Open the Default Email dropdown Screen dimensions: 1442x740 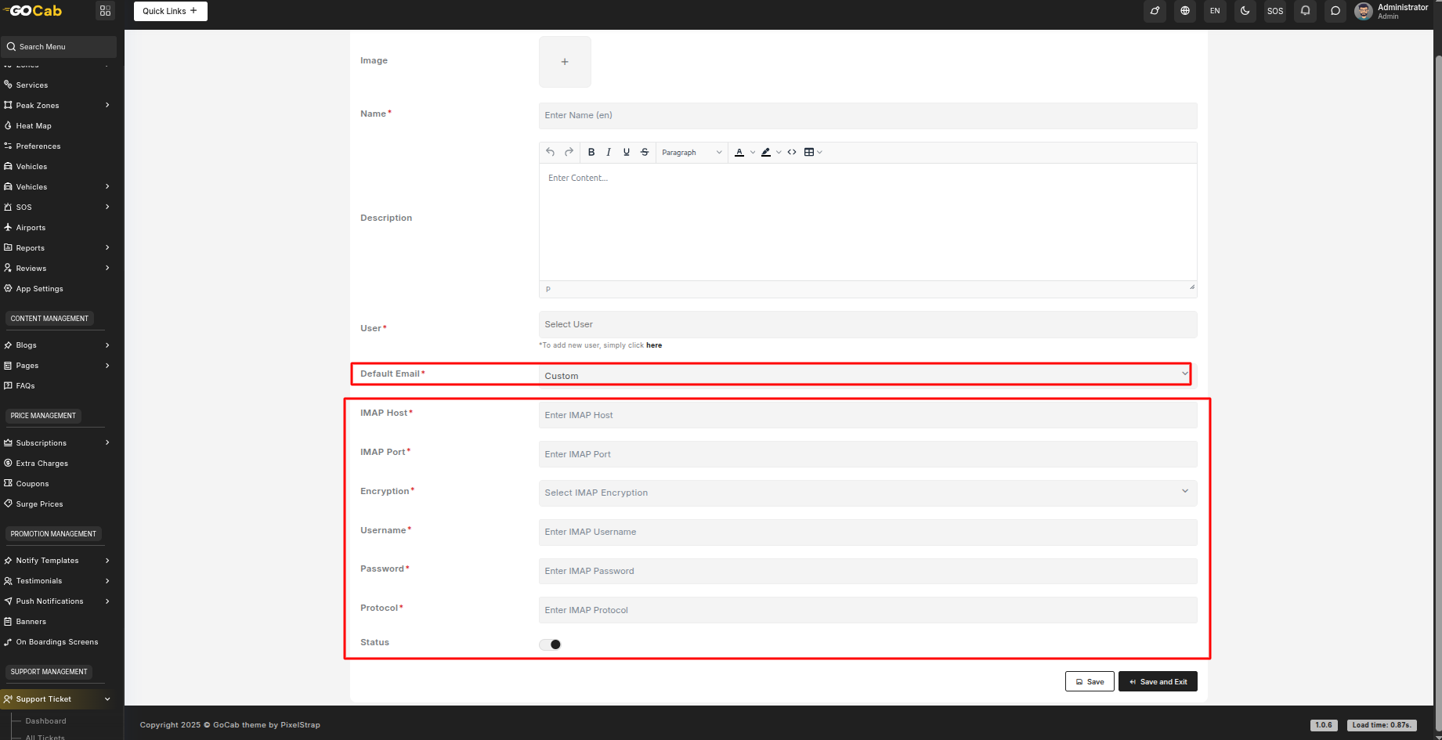click(x=865, y=375)
